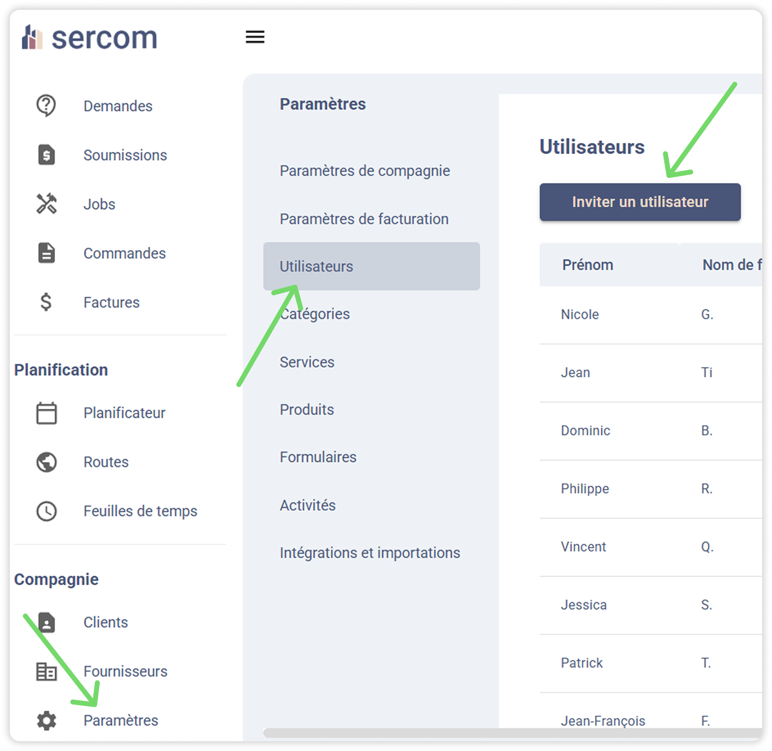The width and height of the screenshot is (772, 751).
Task: Open Intégrations et importations section
Action: 370,553
